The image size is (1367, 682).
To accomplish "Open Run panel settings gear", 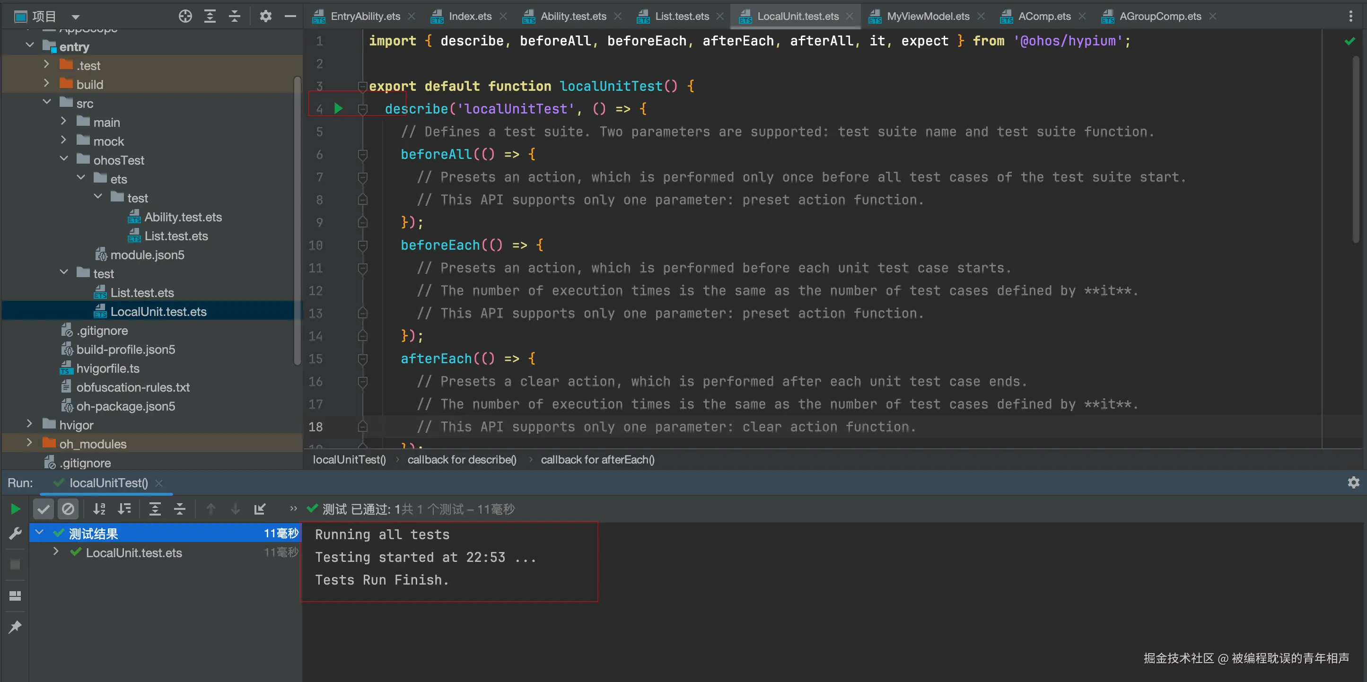I will 1353,482.
